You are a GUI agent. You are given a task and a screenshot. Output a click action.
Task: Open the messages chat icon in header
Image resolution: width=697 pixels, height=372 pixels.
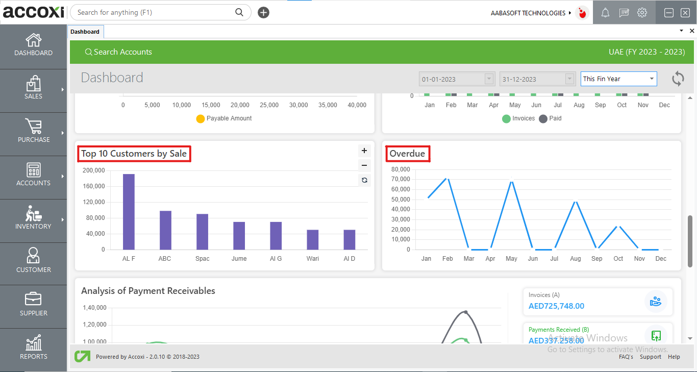click(x=624, y=13)
